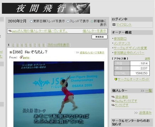Viewport: 155px width, 127px height.
Task: Click the letter icon beside サンクスです
Action: (x=113, y=105)
